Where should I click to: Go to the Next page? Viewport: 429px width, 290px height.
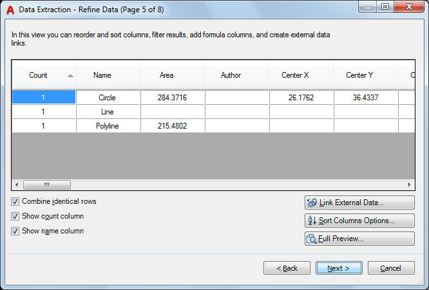click(339, 268)
